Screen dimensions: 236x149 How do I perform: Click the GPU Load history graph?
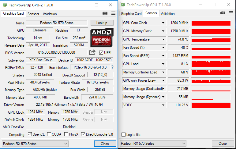pos(211,64)
